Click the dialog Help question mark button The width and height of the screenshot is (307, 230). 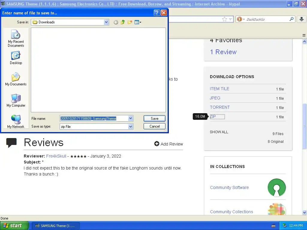click(x=157, y=13)
